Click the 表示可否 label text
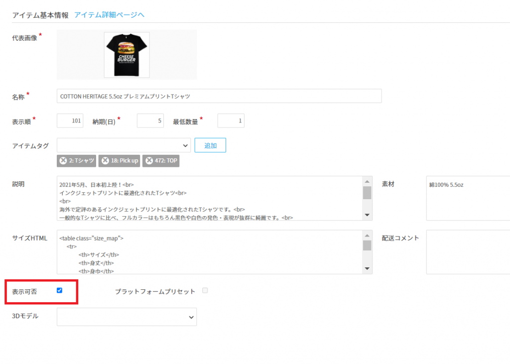The image size is (510, 364). click(x=25, y=292)
